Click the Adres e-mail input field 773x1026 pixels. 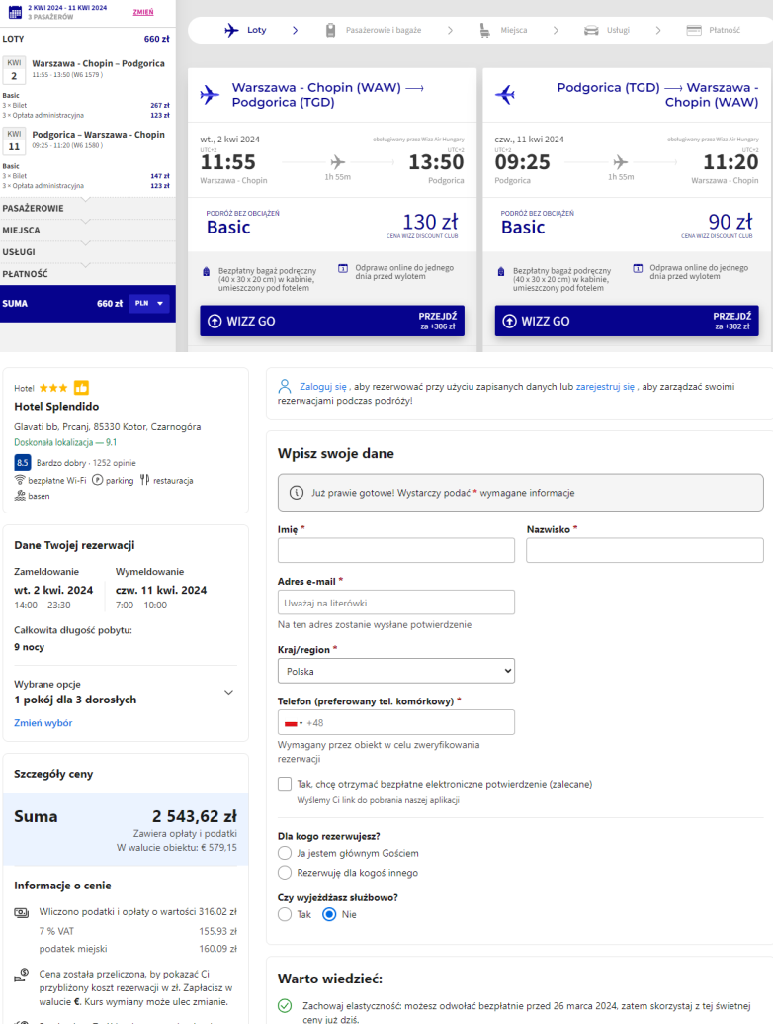(396, 603)
